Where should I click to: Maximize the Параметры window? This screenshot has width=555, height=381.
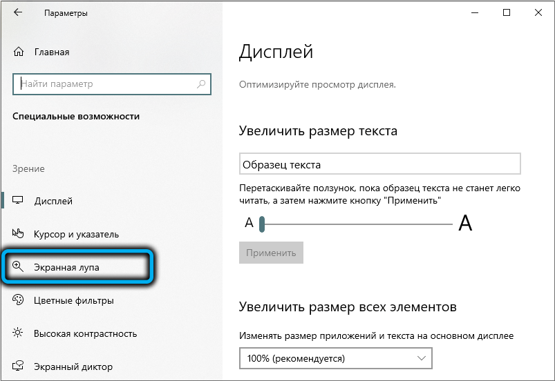point(507,13)
